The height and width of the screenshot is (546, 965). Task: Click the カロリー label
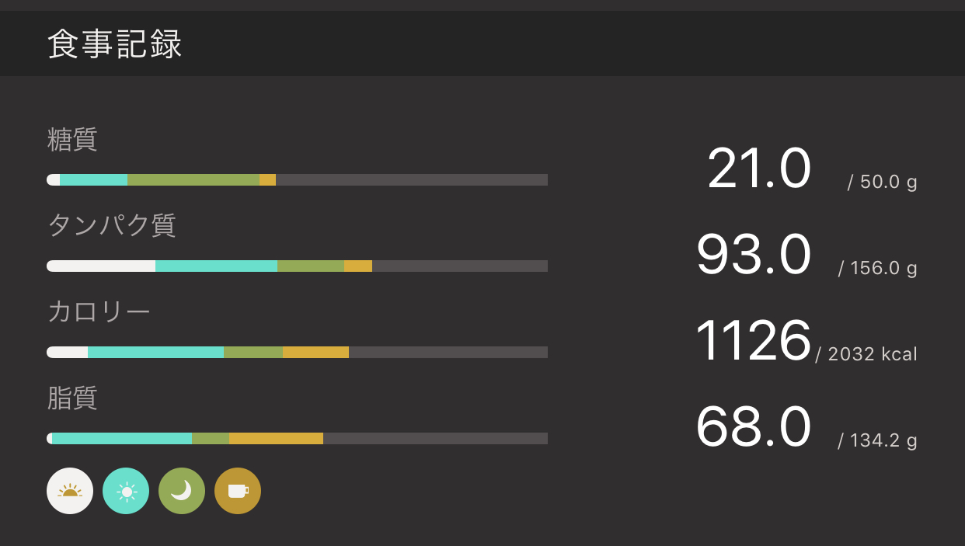click(x=99, y=311)
